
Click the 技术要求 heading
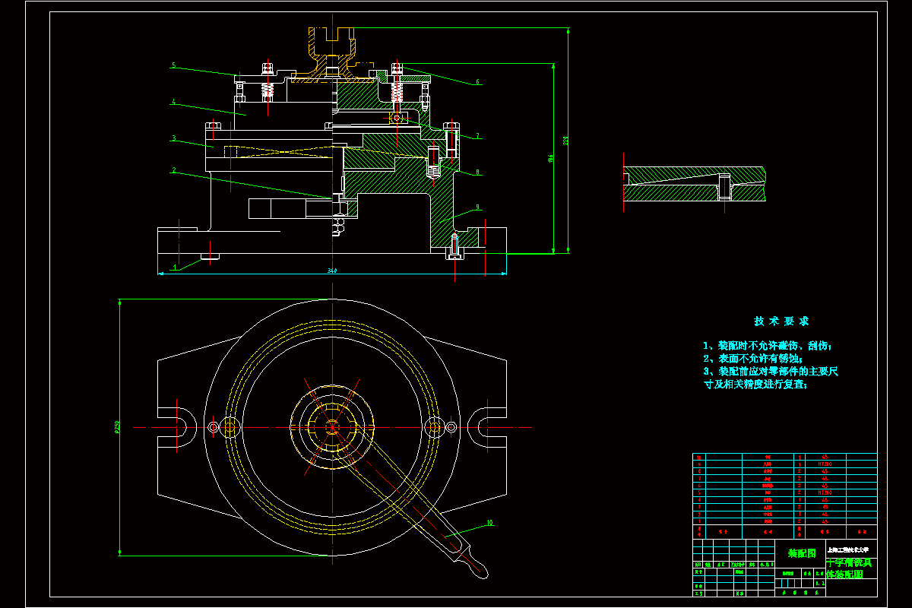(781, 321)
